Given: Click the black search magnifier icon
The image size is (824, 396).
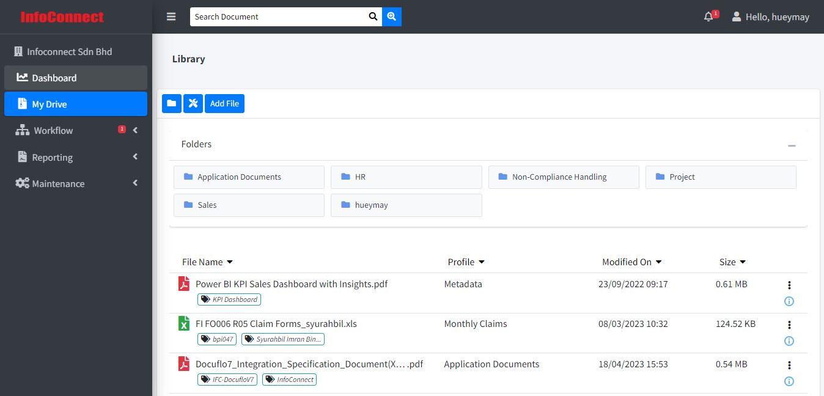Looking at the screenshot, I should (x=373, y=16).
